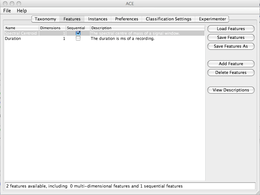Click Save Features button
Screen dimensions: 260x195
pos(231,38)
